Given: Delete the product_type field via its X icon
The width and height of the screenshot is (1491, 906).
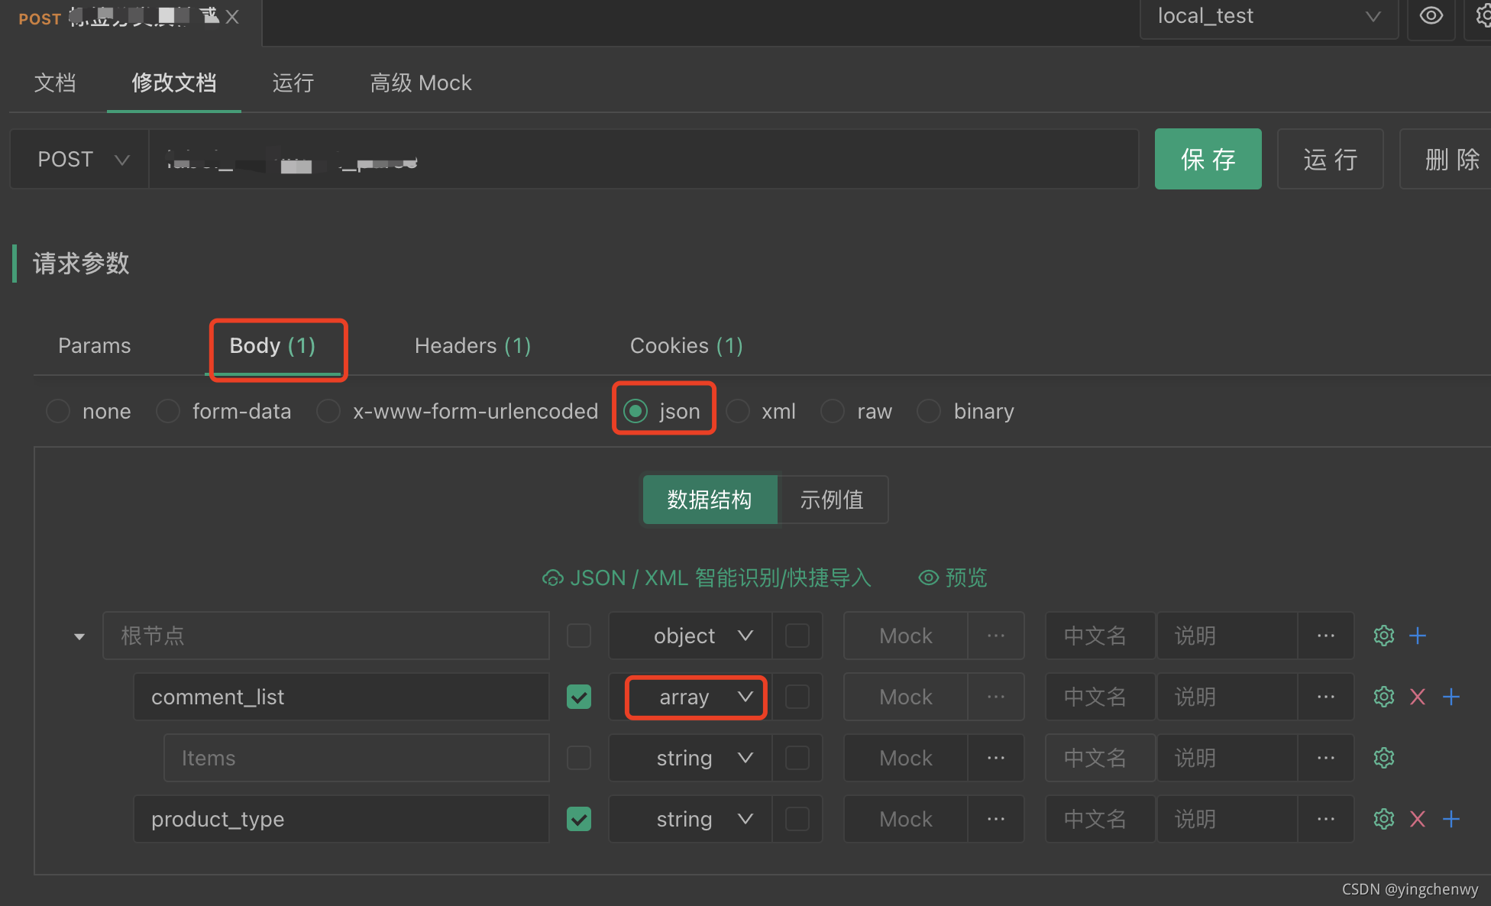Looking at the screenshot, I should coord(1418,819).
